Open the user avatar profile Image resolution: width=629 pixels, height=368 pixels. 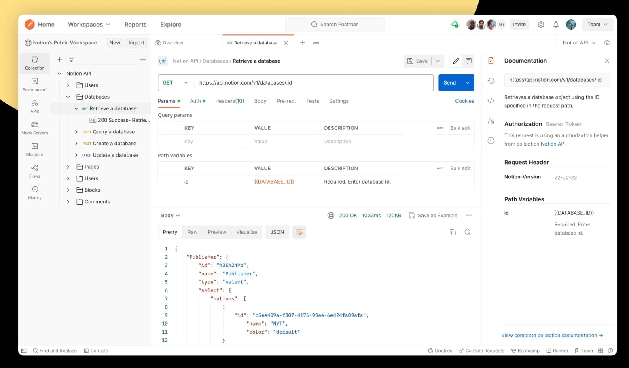pyautogui.click(x=571, y=24)
